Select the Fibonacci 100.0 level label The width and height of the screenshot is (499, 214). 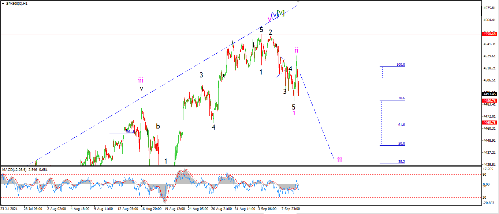[401, 65]
